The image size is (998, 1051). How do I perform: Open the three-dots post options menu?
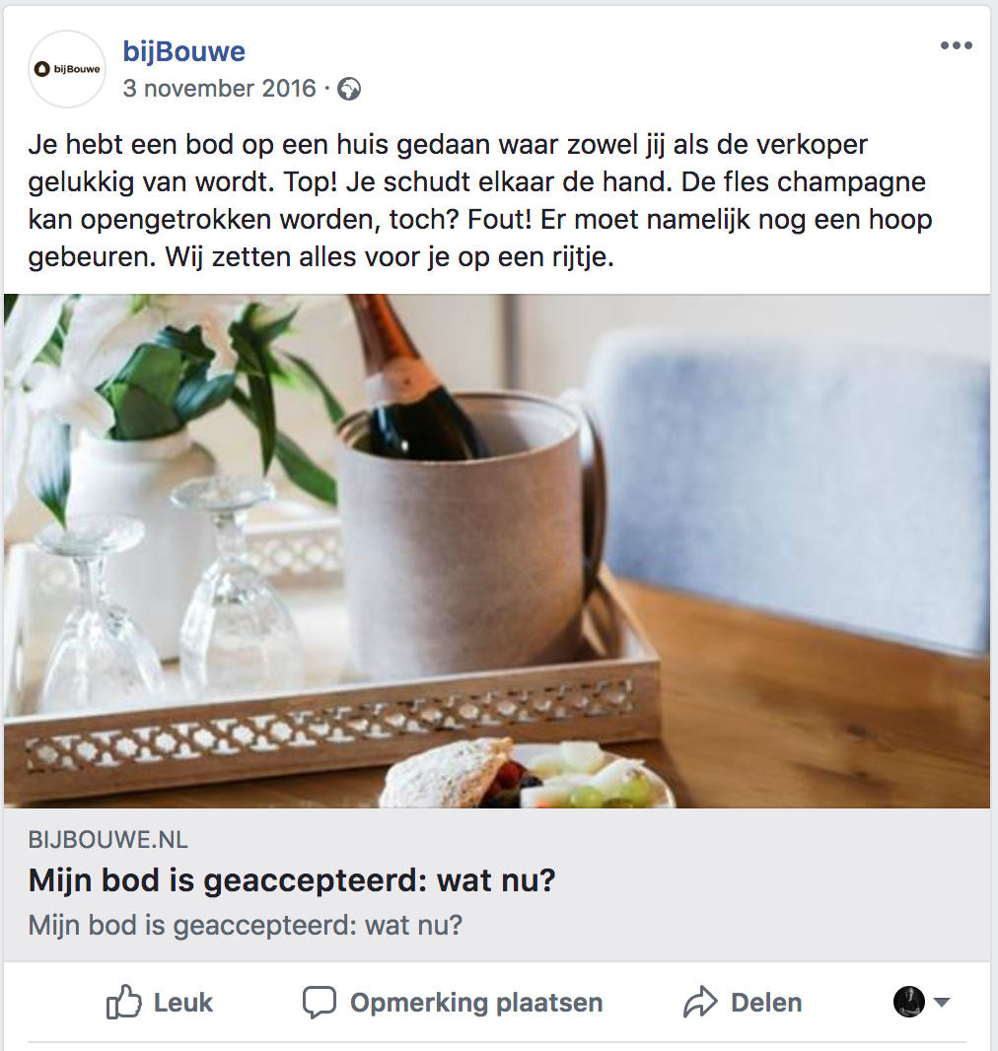[956, 45]
